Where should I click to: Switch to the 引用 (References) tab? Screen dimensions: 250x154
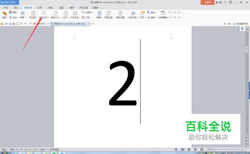(x=40, y=8)
